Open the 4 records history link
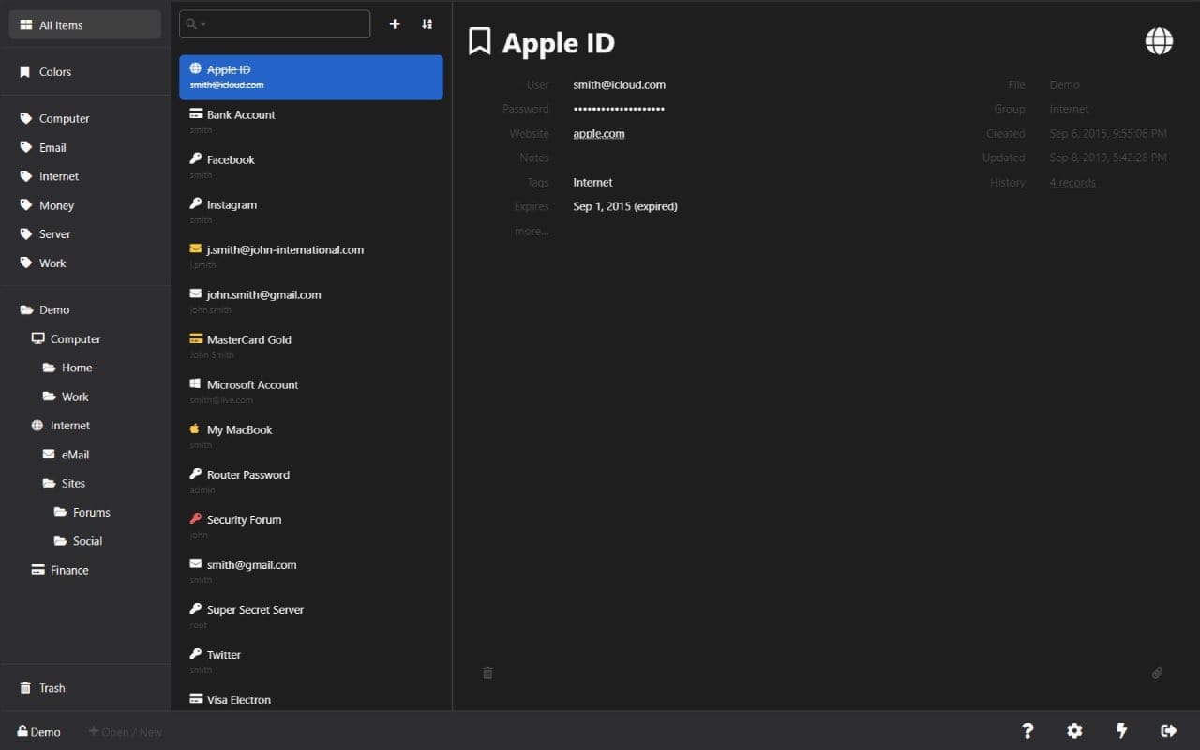 1072,182
